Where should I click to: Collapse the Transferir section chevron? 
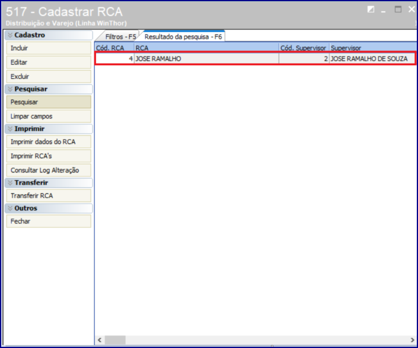pos(10,183)
